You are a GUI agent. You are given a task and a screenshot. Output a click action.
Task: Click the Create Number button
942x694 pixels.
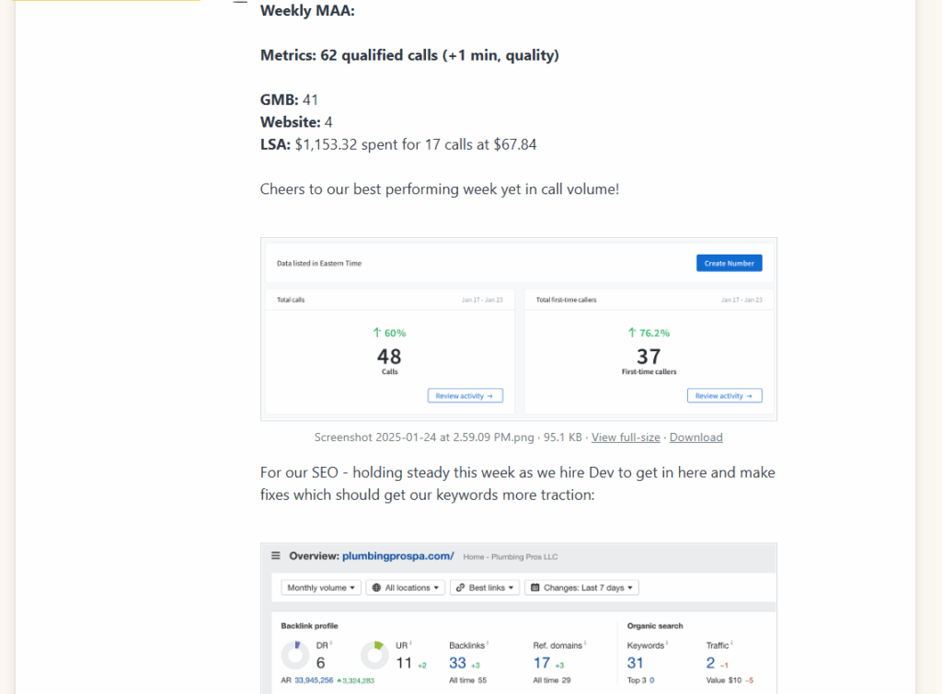click(729, 264)
